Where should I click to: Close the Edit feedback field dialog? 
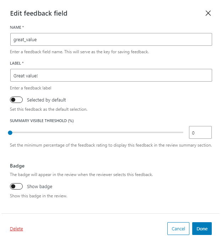[x=208, y=13]
